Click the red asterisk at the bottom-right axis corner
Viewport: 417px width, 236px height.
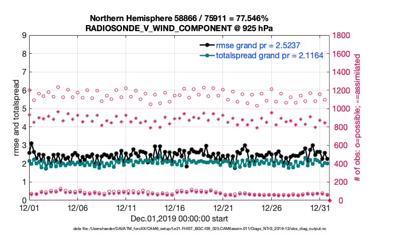(x=329, y=200)
